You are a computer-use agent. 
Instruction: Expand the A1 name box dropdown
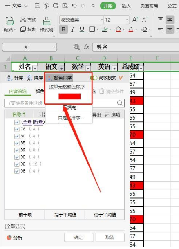pos(55,47)
